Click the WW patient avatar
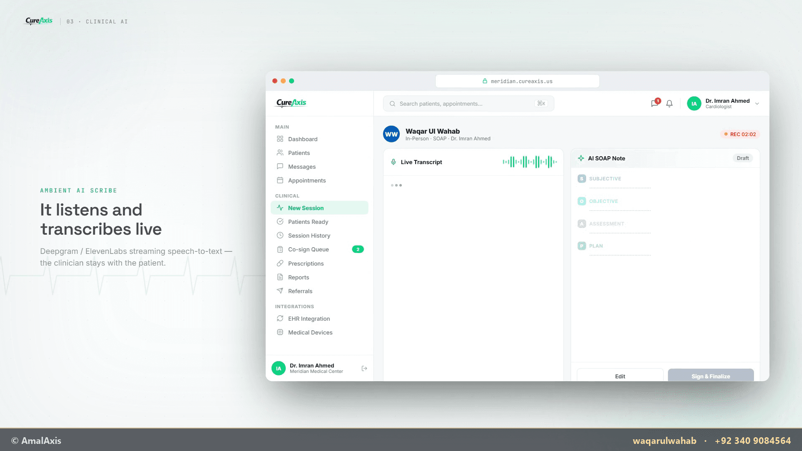Image resolution: width=802 pixels, height=451 pixels. coord(391,134)
